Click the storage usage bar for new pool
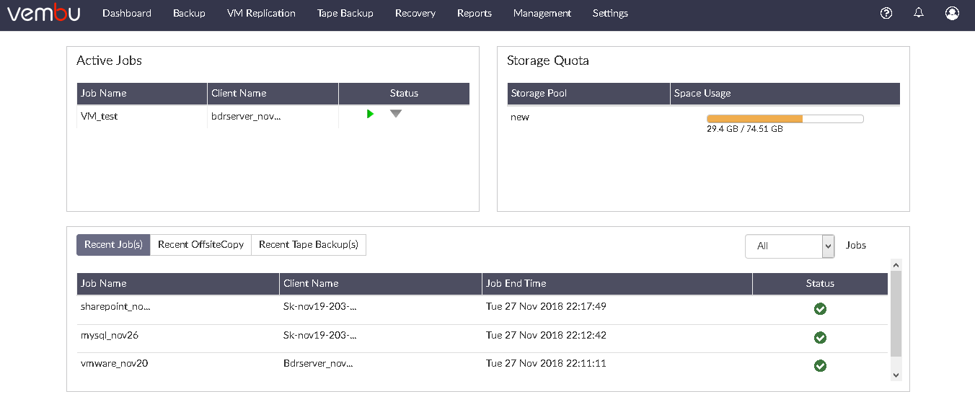This screenshot has height=402, width=975. [x=785, y=118]
